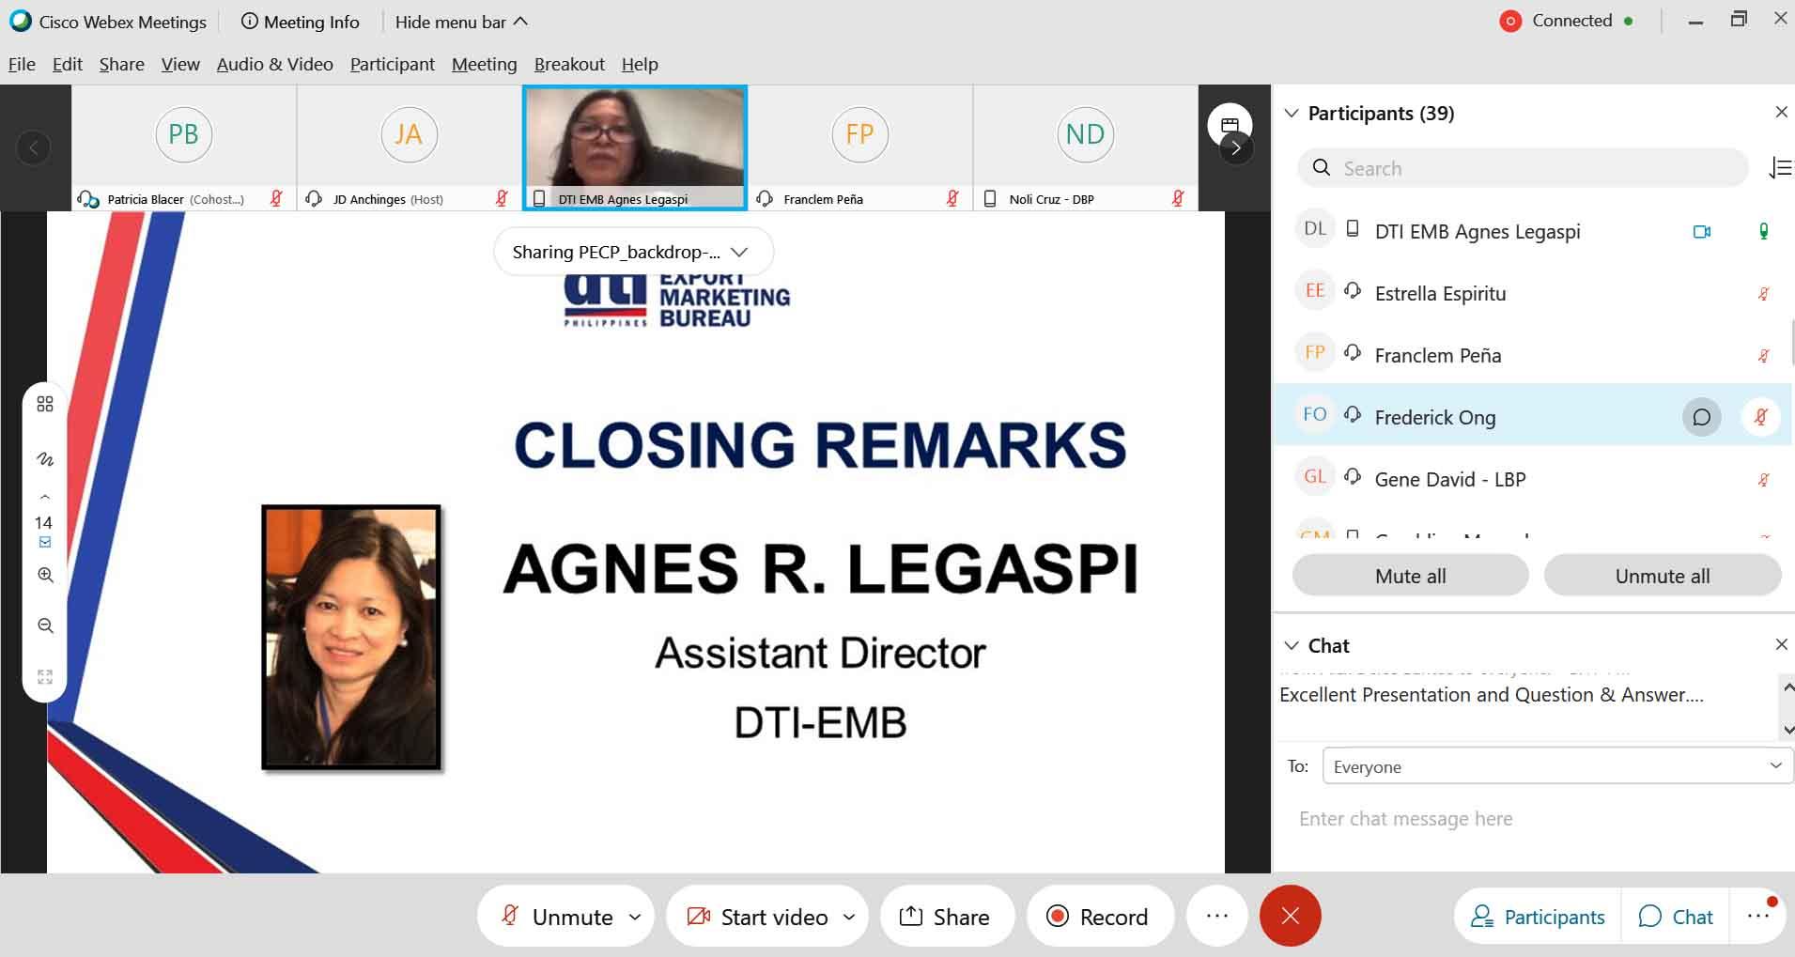Viewport: 1795px width, 957px height.
Task: Click the zoom out magnifier
Action: click(x=44, y=625)
